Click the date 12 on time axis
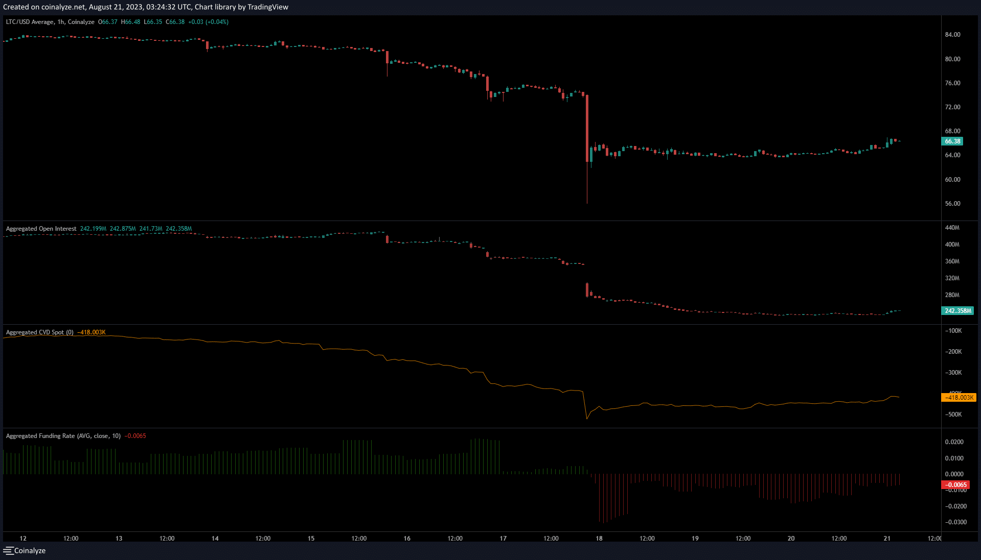981x560 pixels. [23, 539]
